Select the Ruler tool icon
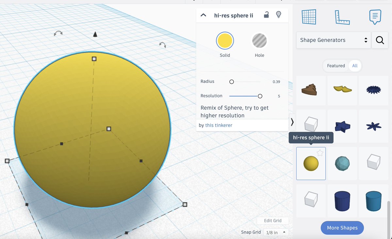 pos(342,17)
